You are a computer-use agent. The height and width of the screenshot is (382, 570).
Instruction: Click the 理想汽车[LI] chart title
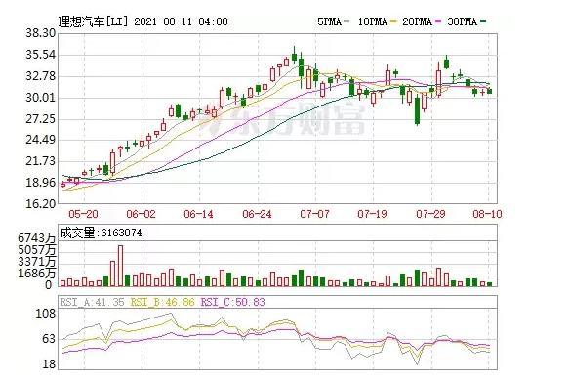coord(94,21)
